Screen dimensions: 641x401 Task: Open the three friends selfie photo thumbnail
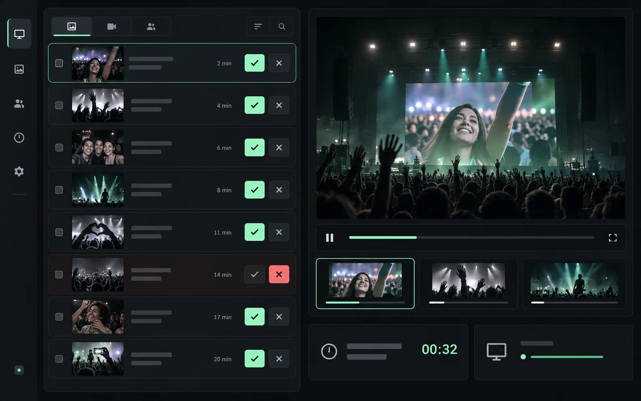point(98,148)
